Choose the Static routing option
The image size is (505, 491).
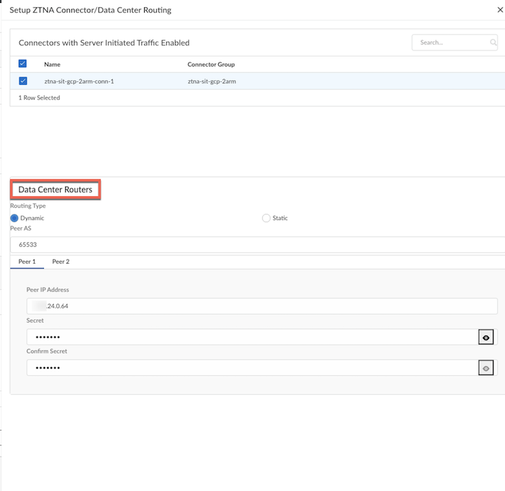(266, 218)
